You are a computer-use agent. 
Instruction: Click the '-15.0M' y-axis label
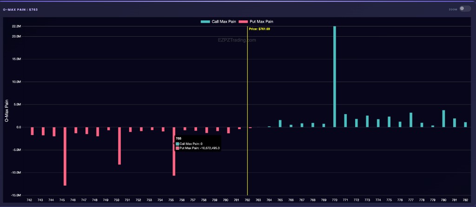pos(16,195)
